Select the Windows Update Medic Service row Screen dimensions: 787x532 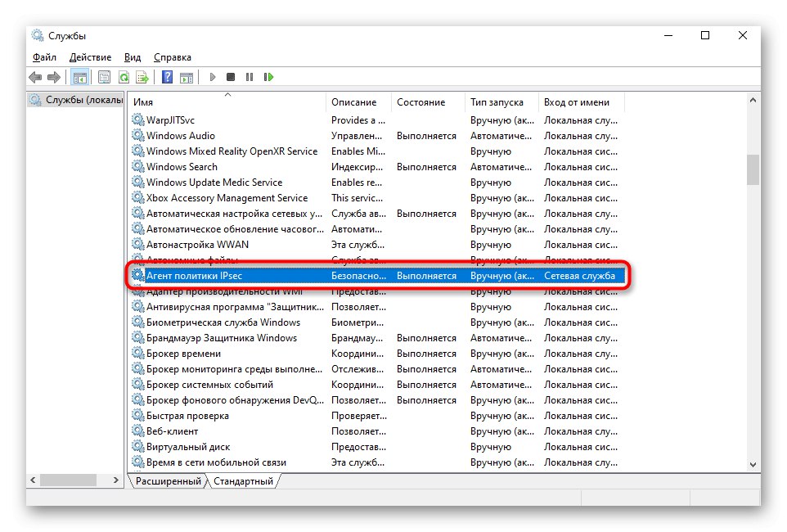click(x=377, y=182)
